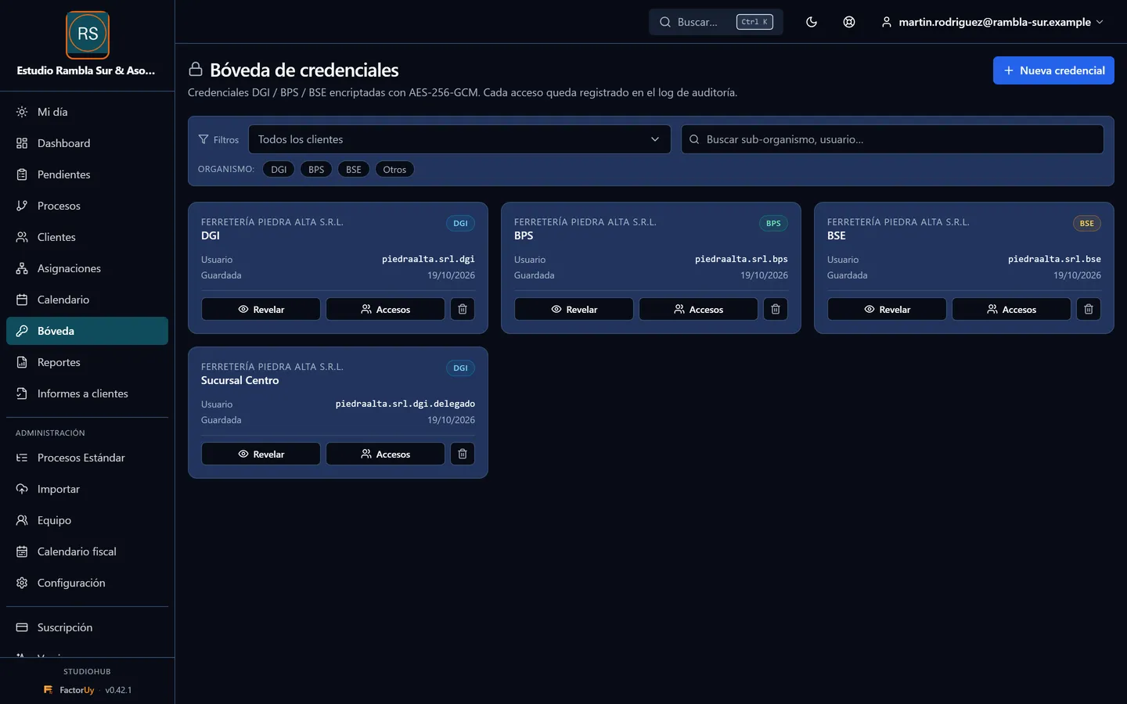The width and height of the screenshot is (1127, 704).
Task: Toggle the BPS organismo filter chip
Action: click(x=316, y=169)
